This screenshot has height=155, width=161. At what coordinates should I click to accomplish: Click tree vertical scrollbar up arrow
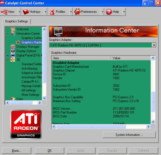44,29
